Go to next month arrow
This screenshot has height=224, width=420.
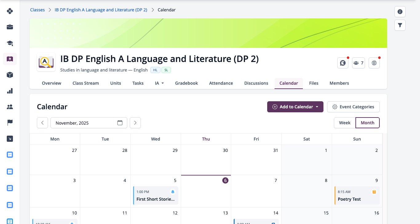135,123
